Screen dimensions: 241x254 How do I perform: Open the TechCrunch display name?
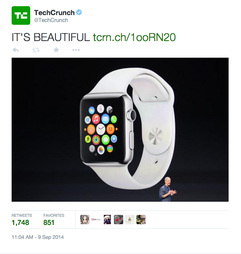54,13
